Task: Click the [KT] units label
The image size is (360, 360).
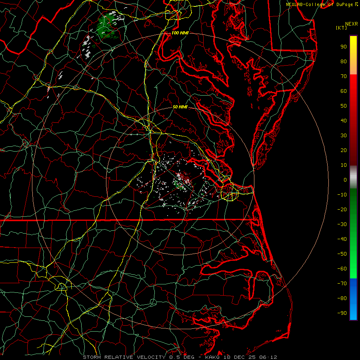Action: 341,28
